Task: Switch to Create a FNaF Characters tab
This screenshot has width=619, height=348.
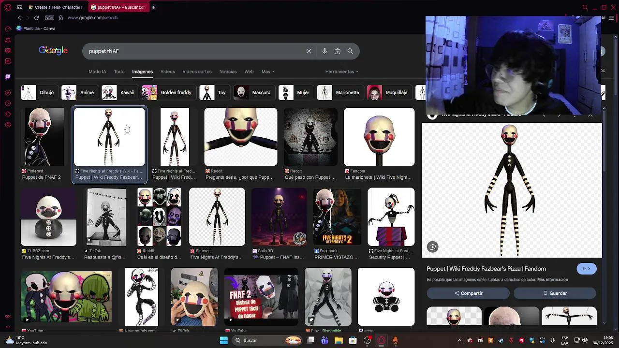Action: click(x=56, y=7)
